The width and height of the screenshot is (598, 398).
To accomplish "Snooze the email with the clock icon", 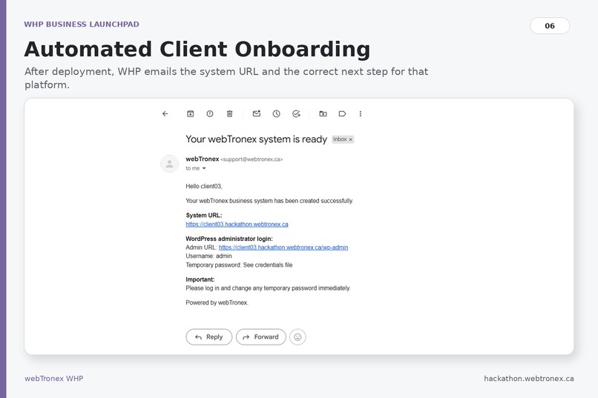I will coord(277,113).
